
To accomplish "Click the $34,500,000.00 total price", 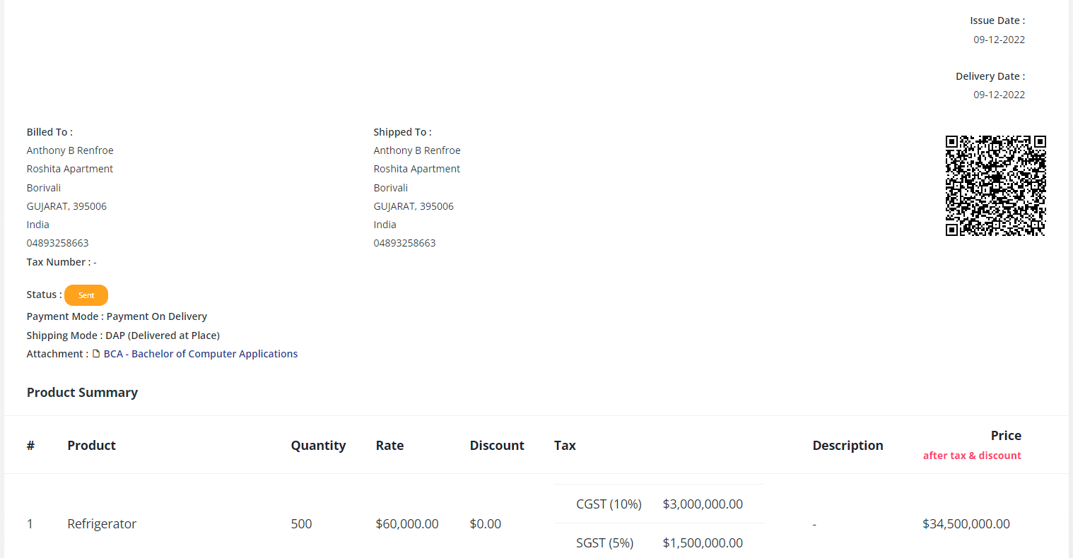I will coord(966,524).
